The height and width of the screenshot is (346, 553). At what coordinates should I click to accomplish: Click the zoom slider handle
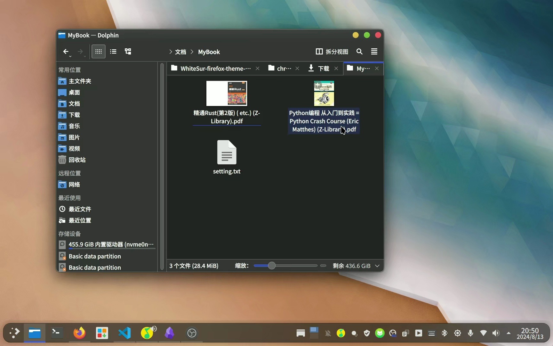[x=271, y=266]
